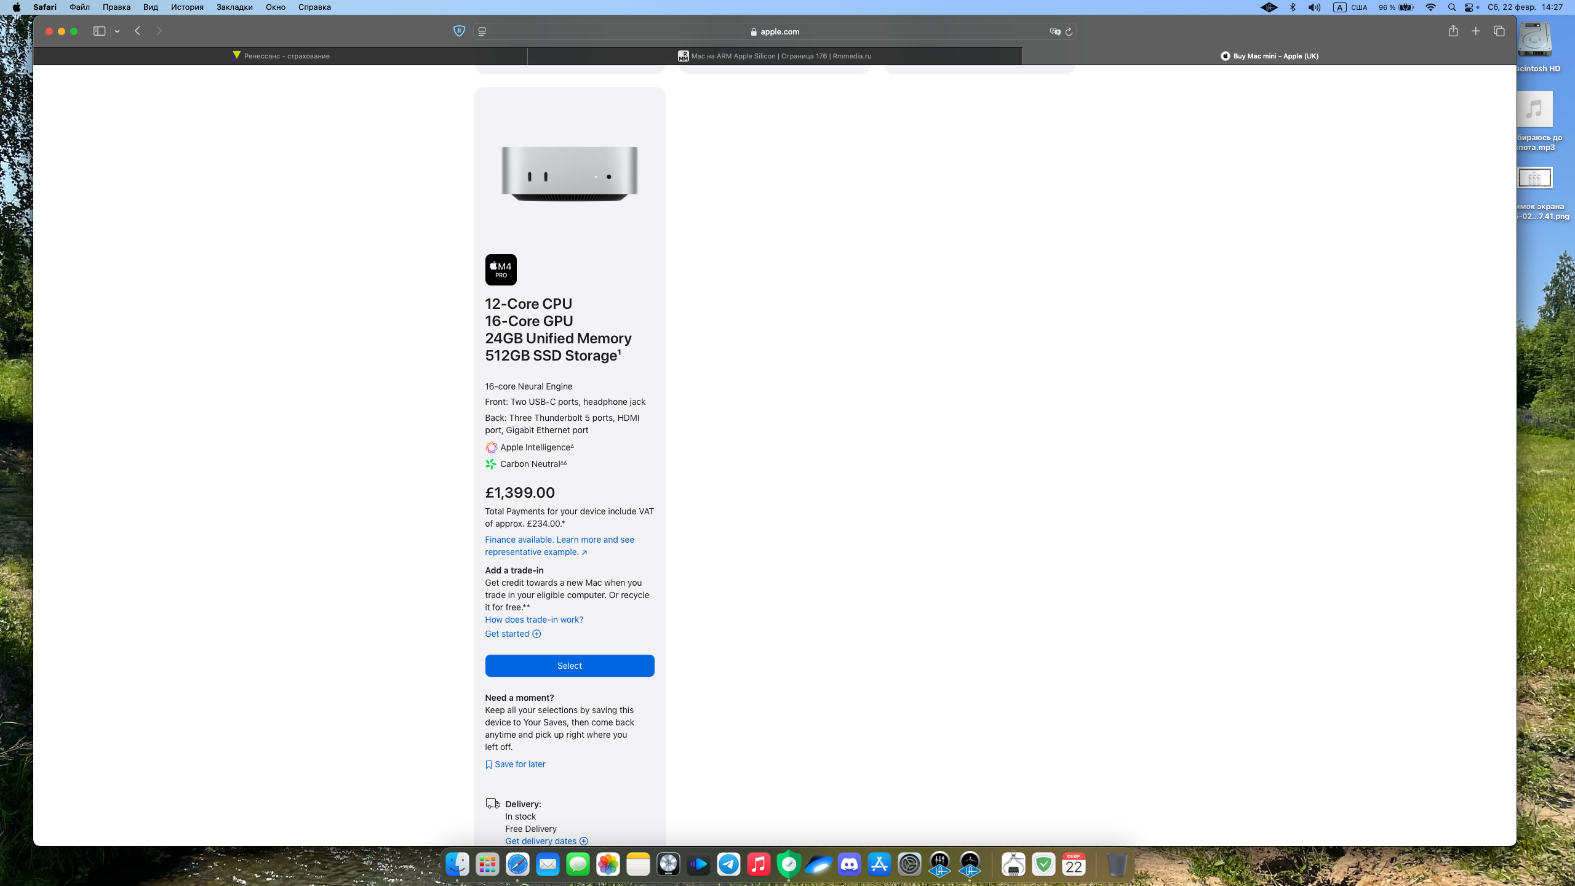
Task: Open Telegram messenger from dock
Action: click(728, 864)
